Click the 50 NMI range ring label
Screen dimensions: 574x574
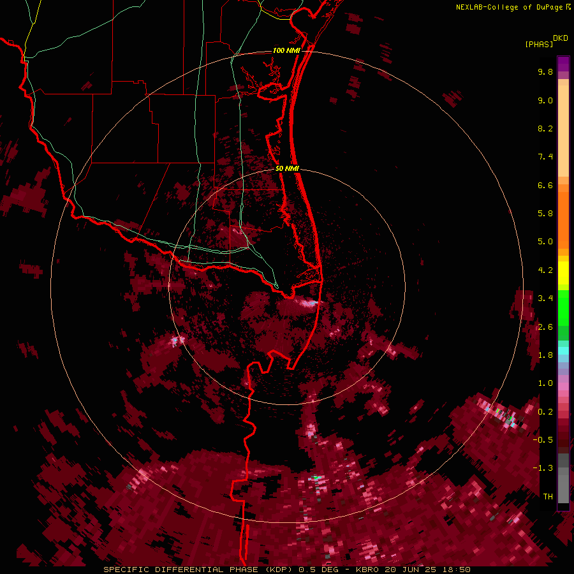point(288,168)
